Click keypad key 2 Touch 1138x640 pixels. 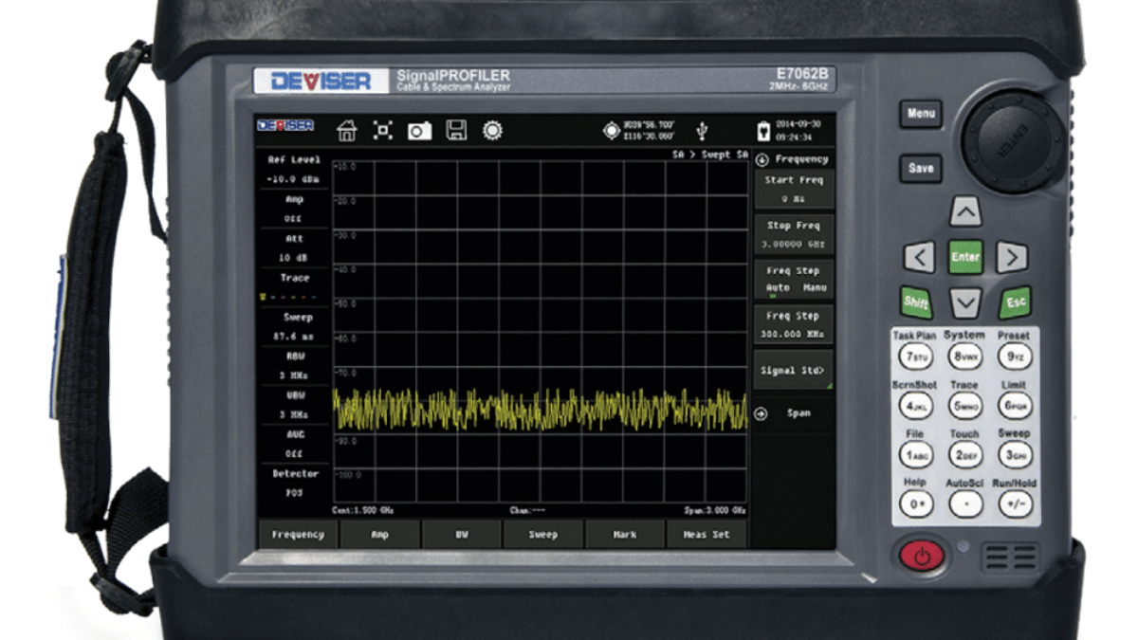click(x=965, y=455)
